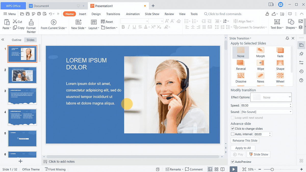Click the Apply to All button

[243, 148]
